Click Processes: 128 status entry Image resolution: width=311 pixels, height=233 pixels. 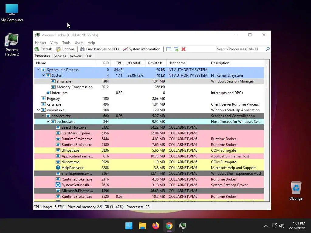click(x=138, y=207)
